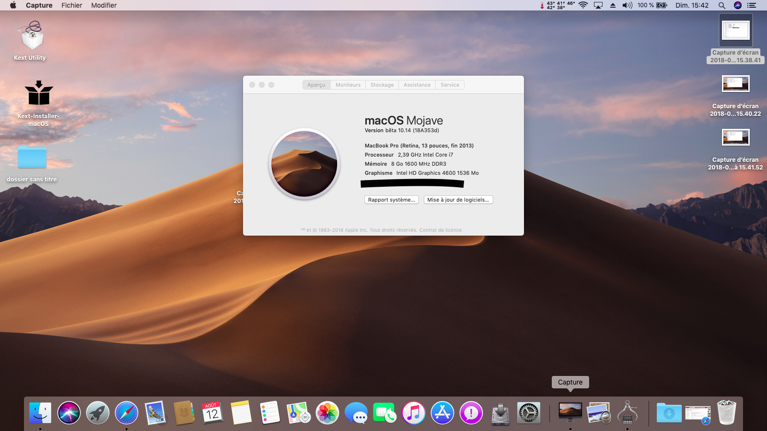This screenshot has height=431, width=767.
Task: Open Photos flower icon in Dock
Action: (x=327, y=413)
